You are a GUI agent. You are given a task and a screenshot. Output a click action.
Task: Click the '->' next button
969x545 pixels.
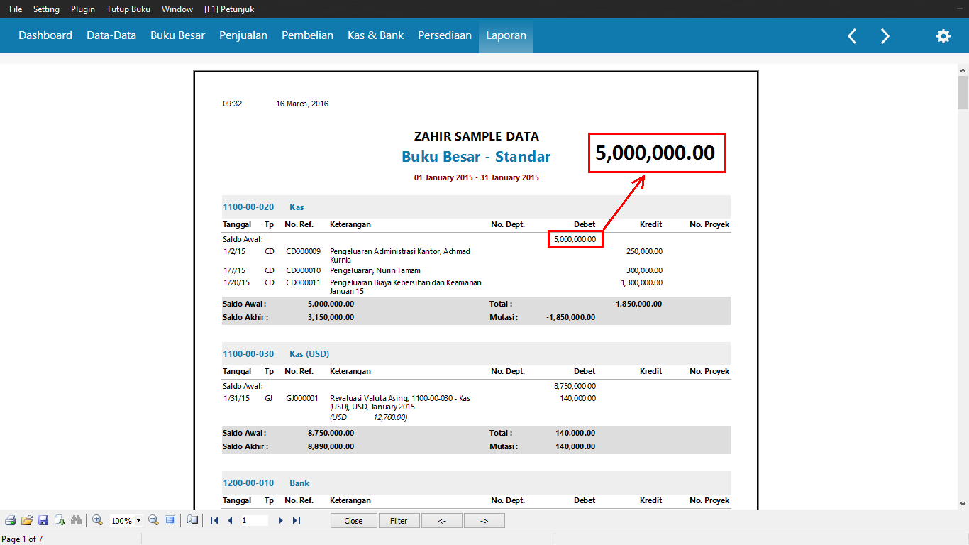(x=484, y=520)
